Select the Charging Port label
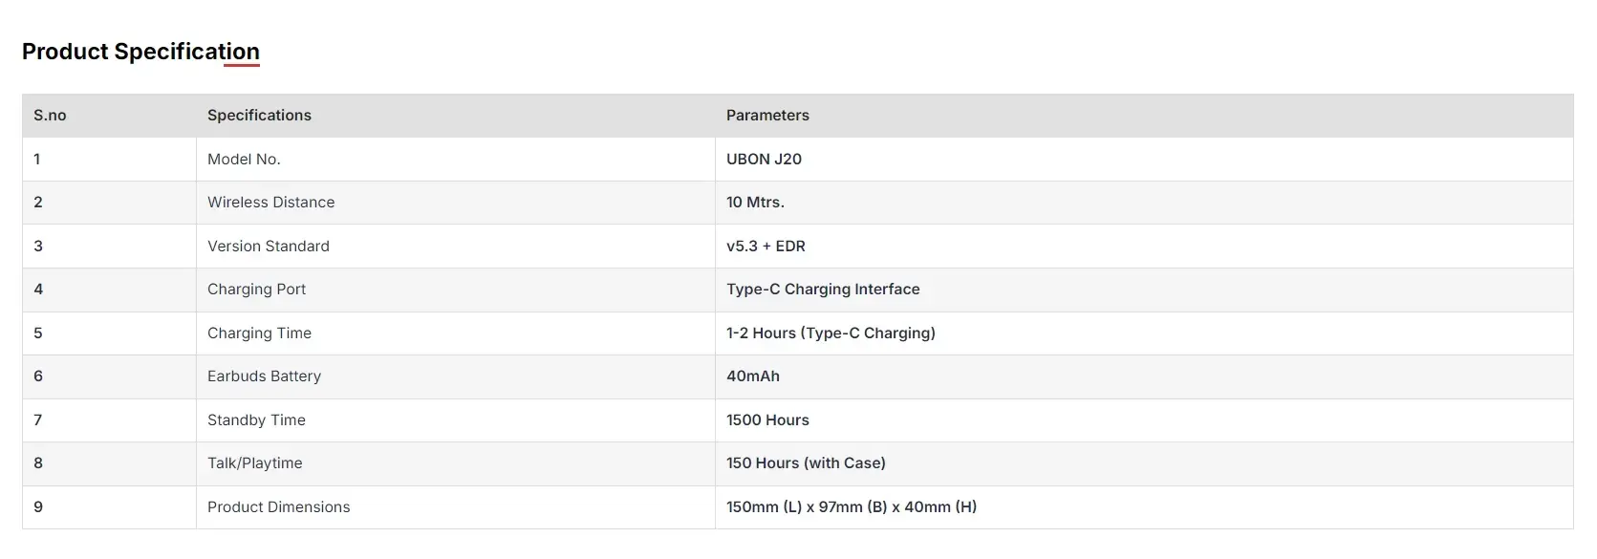 [x=256, y=290]
